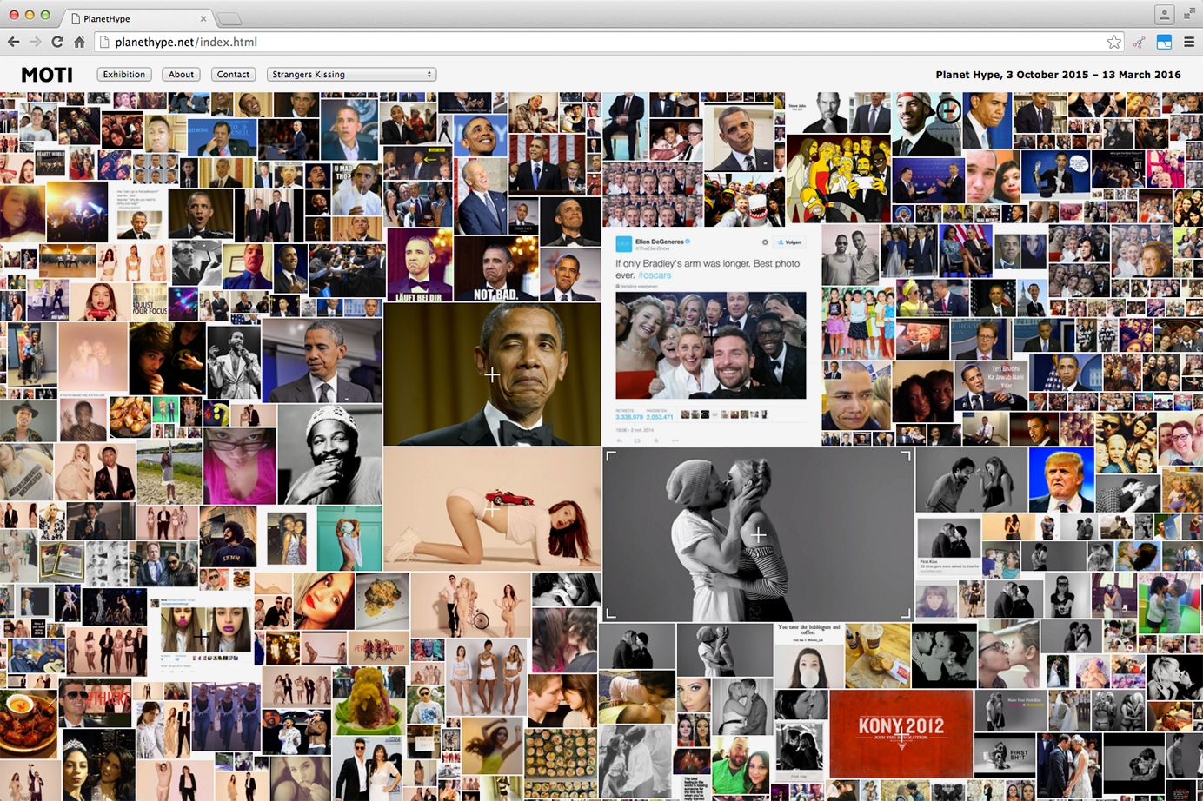Click the Ellen DeGeneres Oscars selfie tweet

tap(710, 338)
